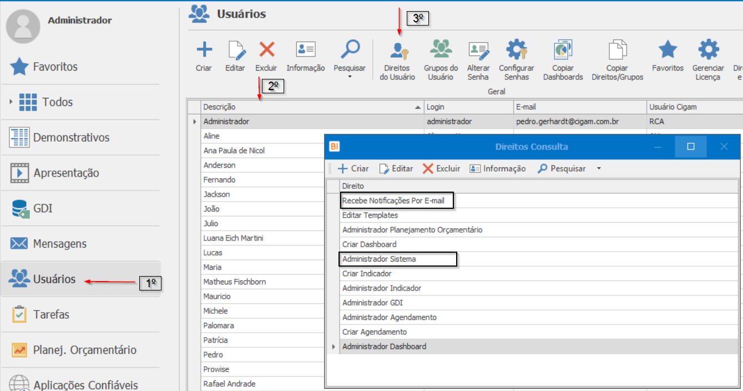Click the Direito column header
The image size is (743, 391).
(x=539, y=186)
